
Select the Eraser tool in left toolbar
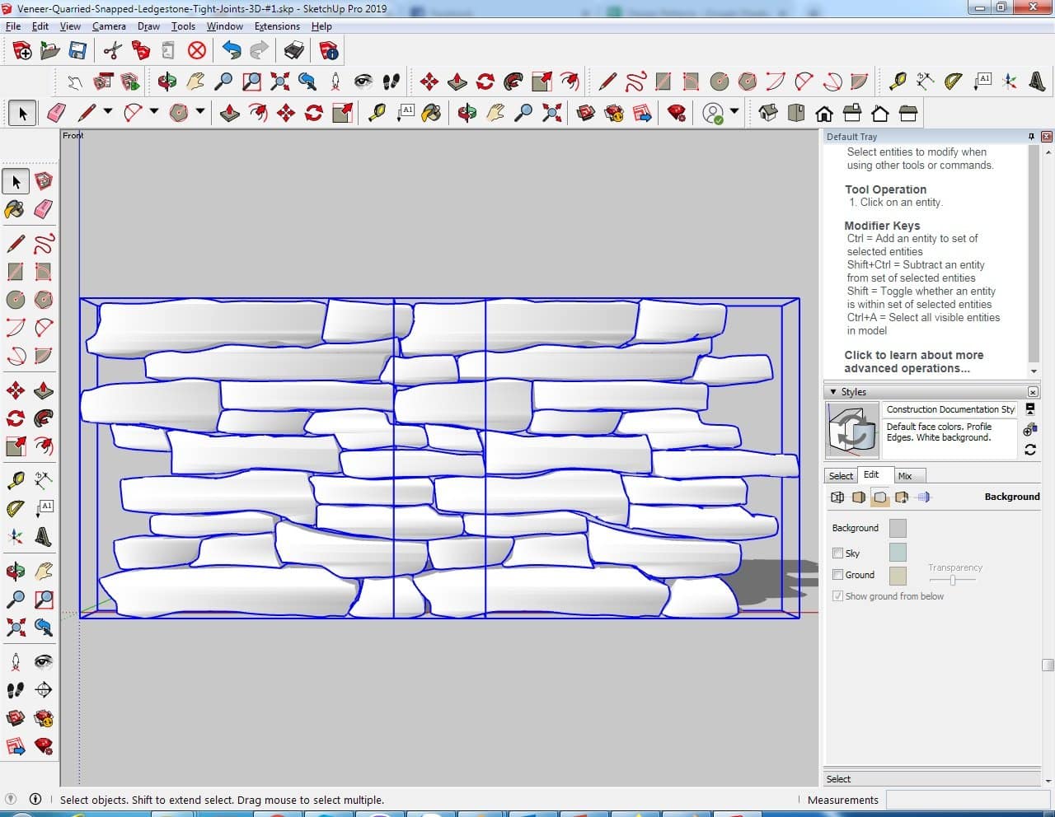(44, 209)
